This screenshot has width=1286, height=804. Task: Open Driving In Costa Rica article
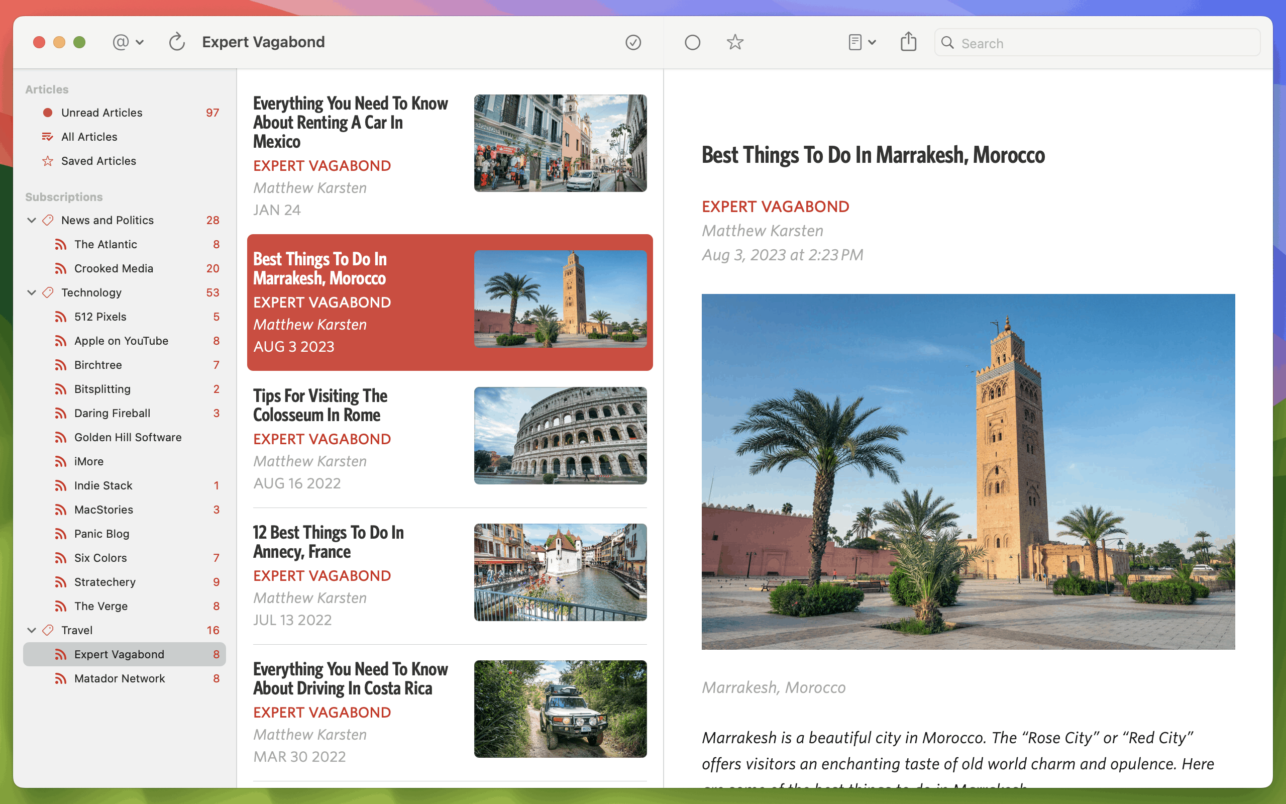[x=450, y=712]
